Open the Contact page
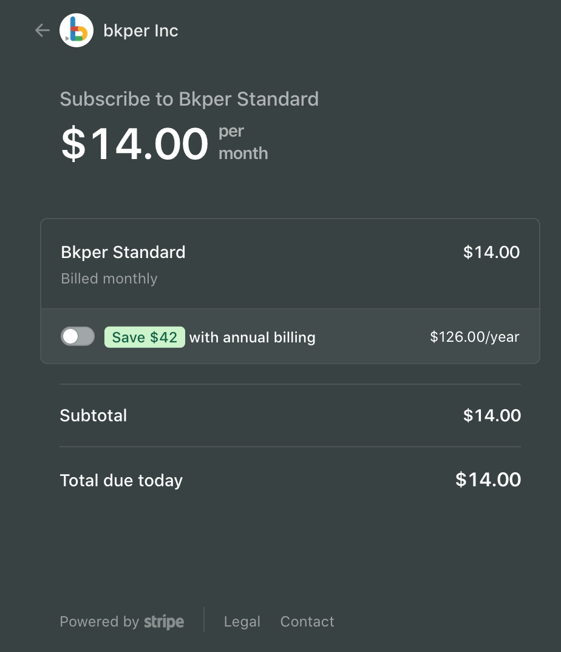 coord(307,621)
